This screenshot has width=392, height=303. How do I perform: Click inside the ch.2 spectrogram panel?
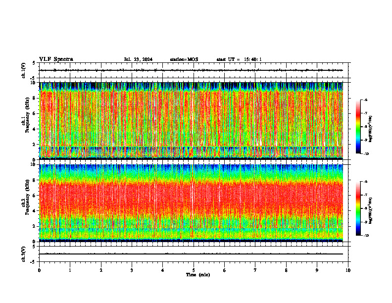click(x=191, y=203)
